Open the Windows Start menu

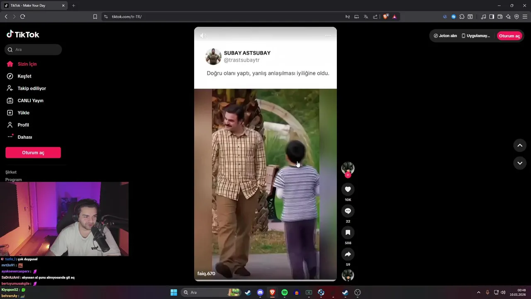click(174, 292)
